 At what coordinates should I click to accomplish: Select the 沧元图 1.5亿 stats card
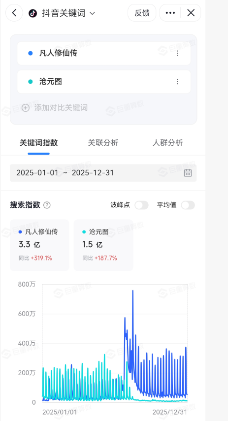click(103, 245)
